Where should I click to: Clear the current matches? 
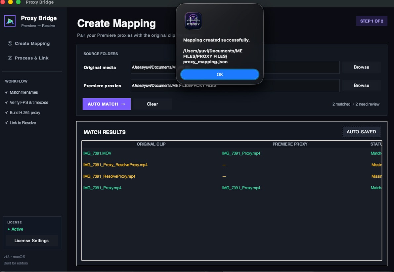[x=153, y=104]
